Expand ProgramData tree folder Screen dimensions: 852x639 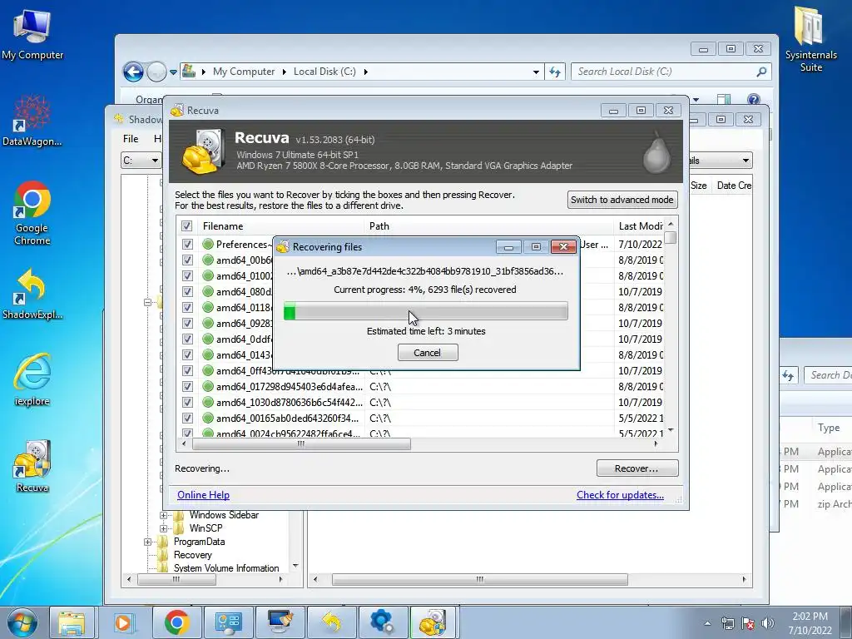(x=147, y=542)
